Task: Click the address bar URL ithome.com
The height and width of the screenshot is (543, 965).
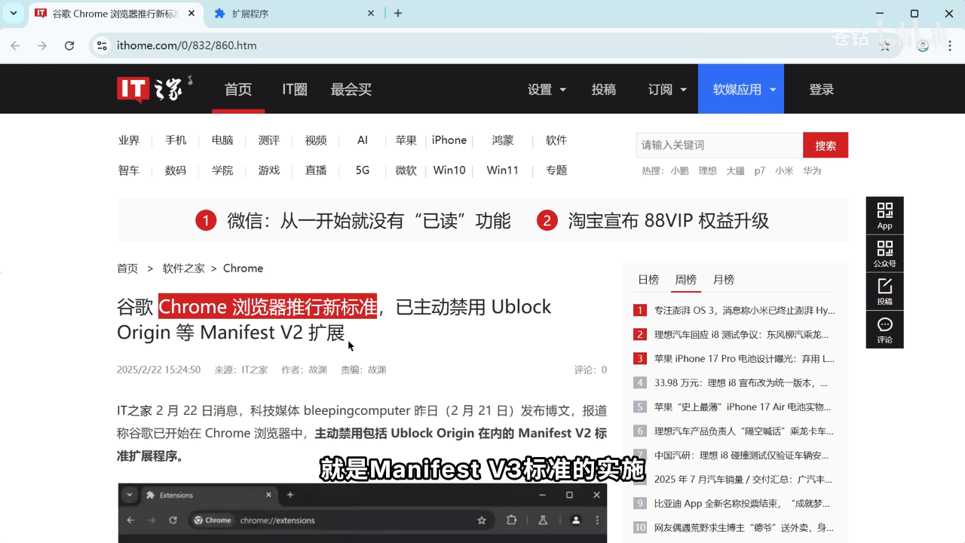Action: [187, 45]
